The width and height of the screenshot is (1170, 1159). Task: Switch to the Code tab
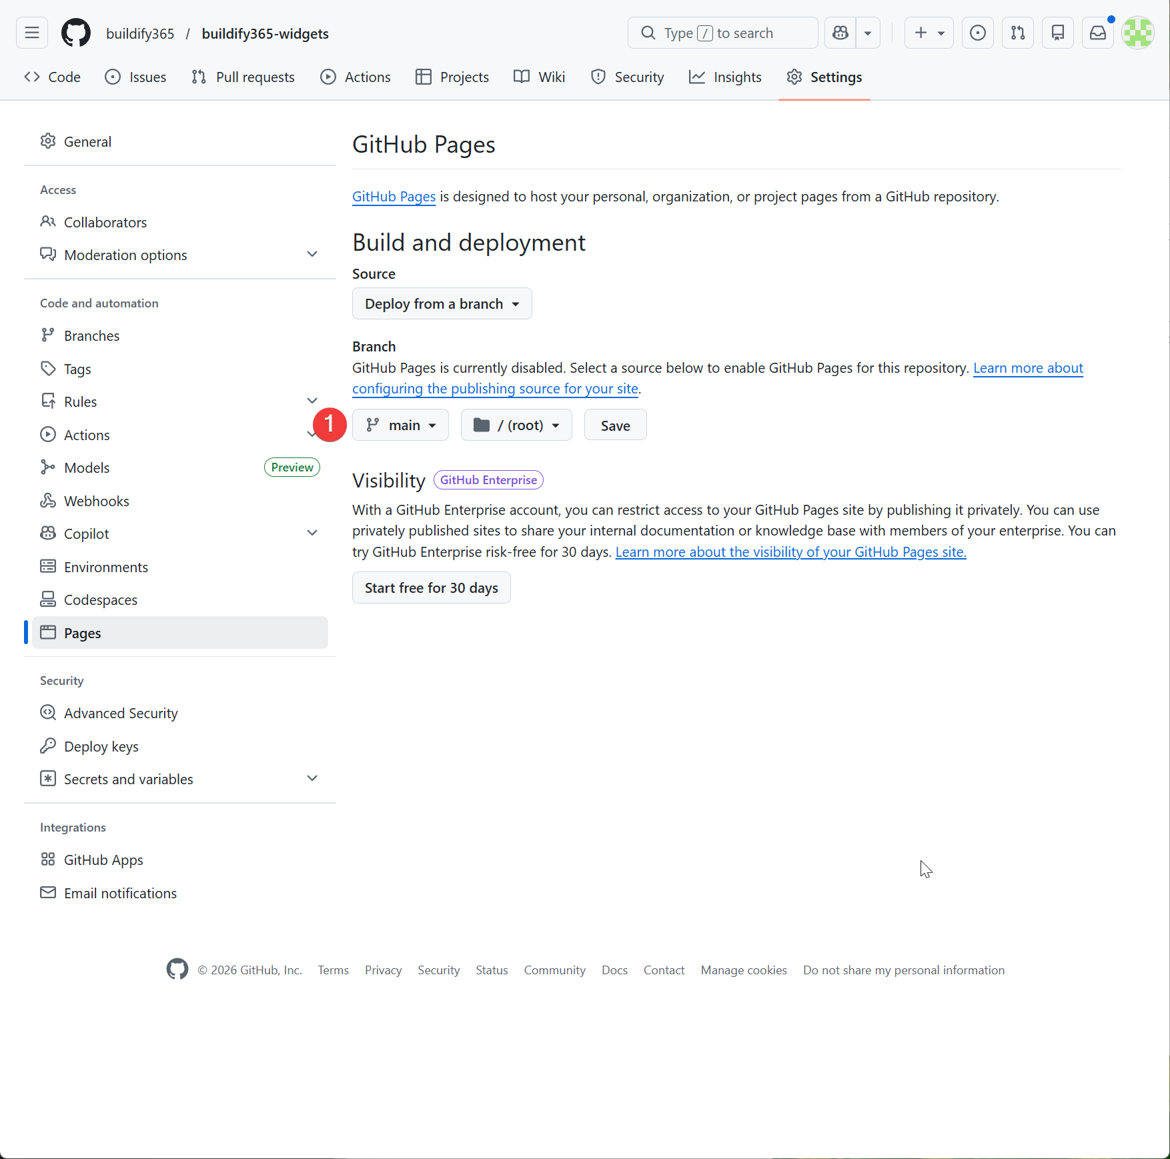(52, 77)
